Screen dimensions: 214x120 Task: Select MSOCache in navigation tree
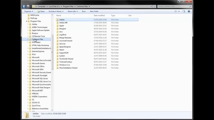(x=35, y=15)
